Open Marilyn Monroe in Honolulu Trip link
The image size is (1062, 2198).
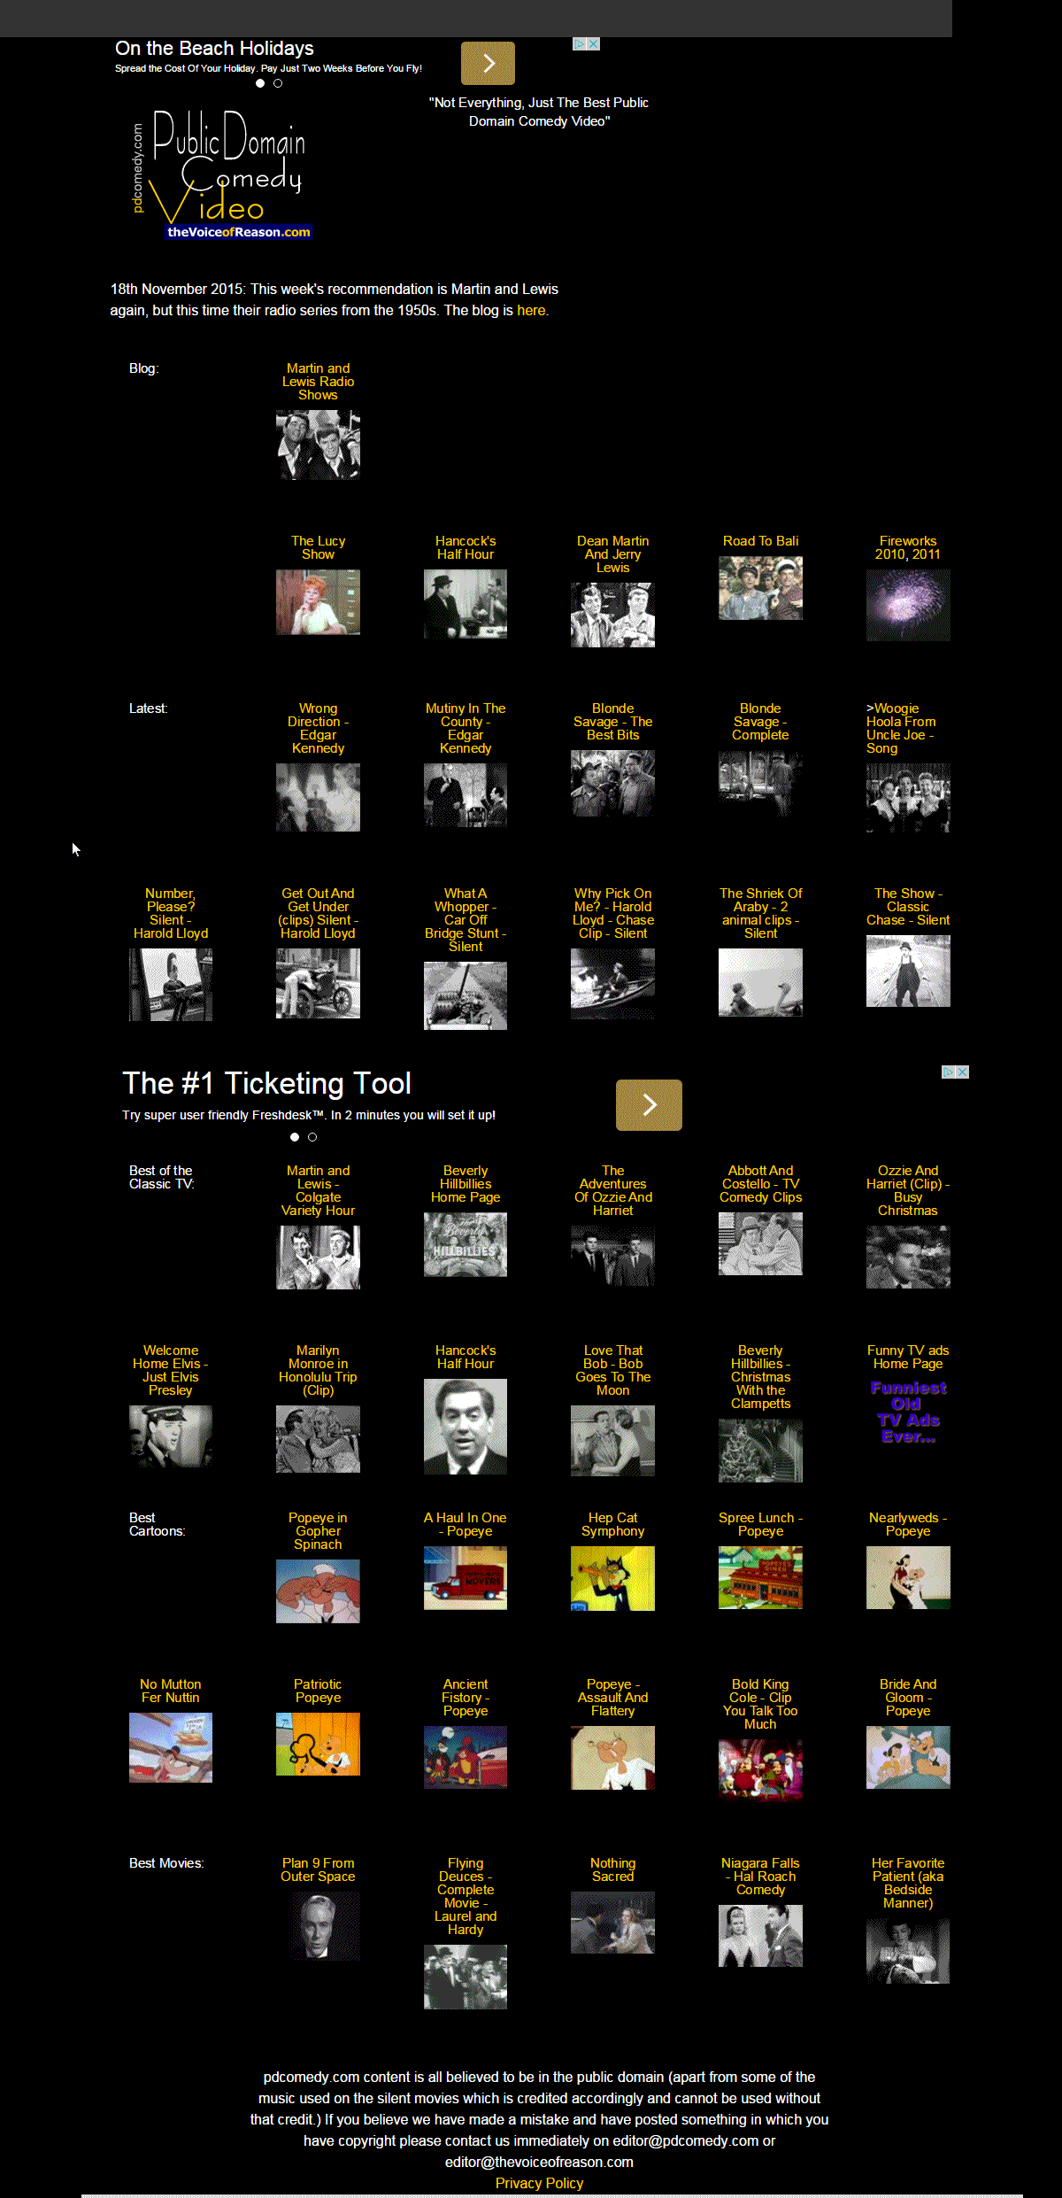click(318, 1370)
